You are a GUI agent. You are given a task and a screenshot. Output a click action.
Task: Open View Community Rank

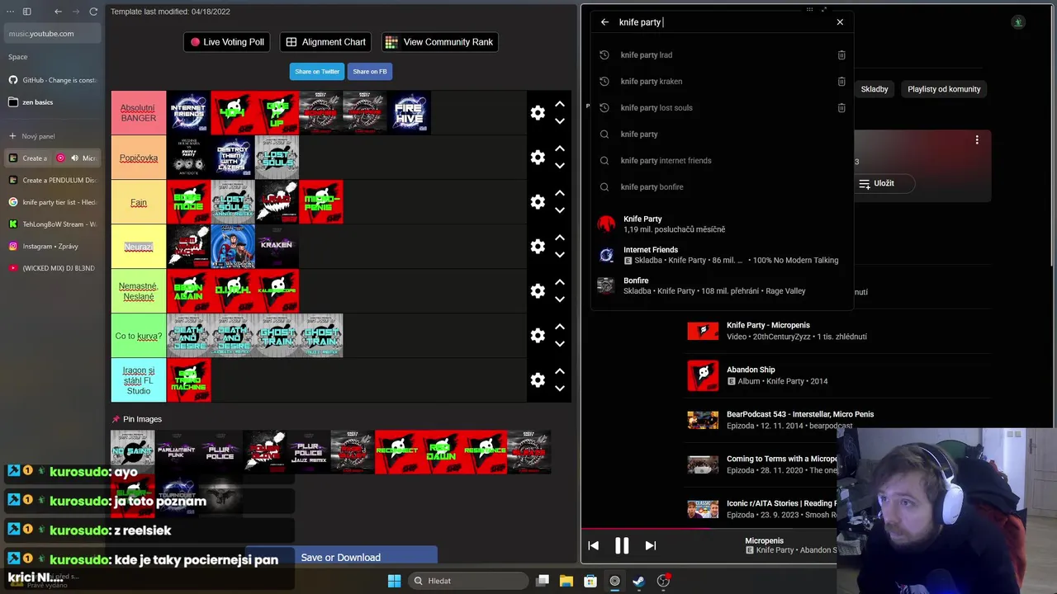click(x=439, y=42)
